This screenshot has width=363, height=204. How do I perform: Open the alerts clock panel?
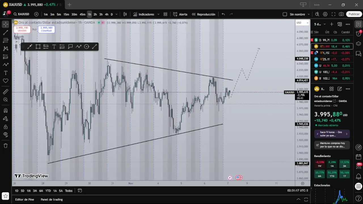pyautogui.click(x=358, y=34)
